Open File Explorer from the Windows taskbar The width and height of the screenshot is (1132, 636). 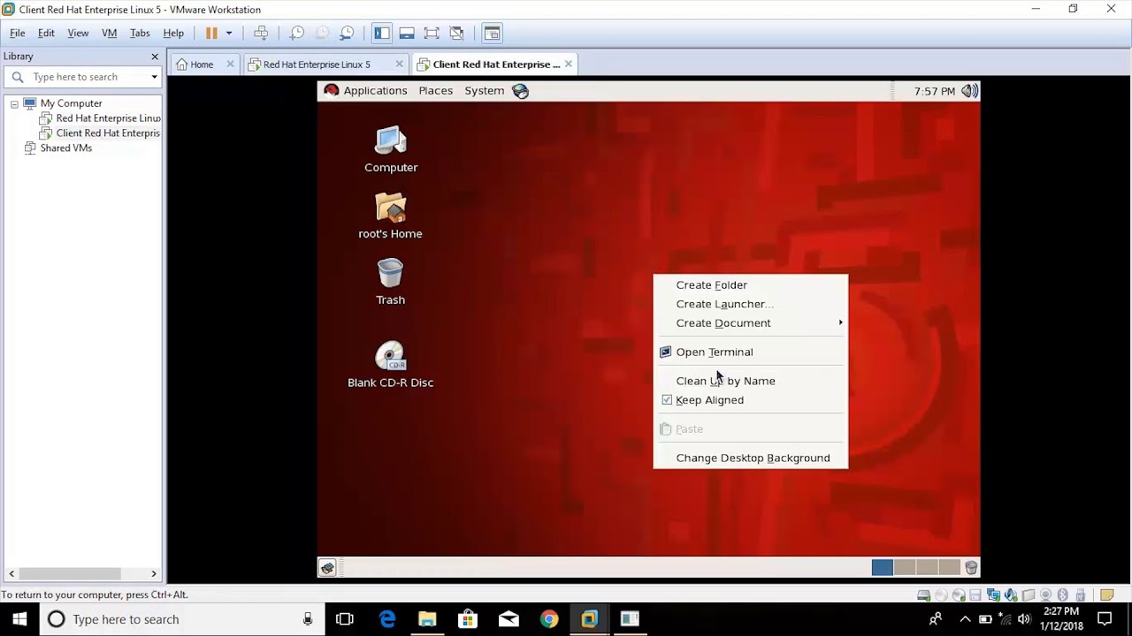[x=427, y=619]
